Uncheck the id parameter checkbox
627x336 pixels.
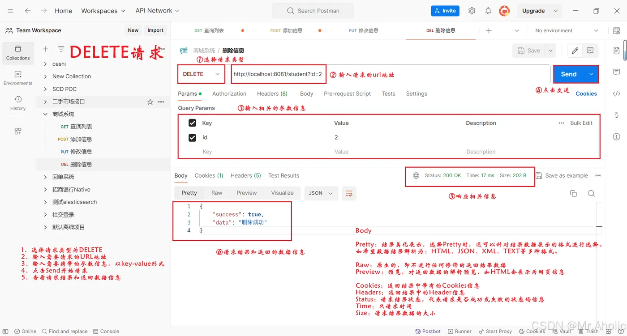[193, 137]
